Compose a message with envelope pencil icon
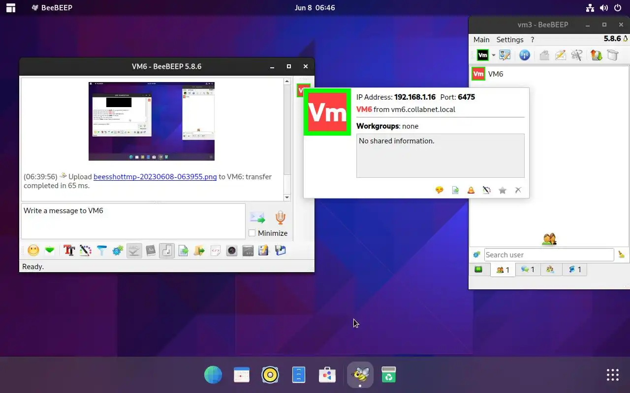The height and width of the screenshot is (393, 630). [x=561, y=55]
